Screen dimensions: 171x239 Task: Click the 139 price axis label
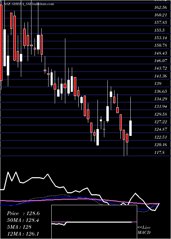click(x=158, y=84)
